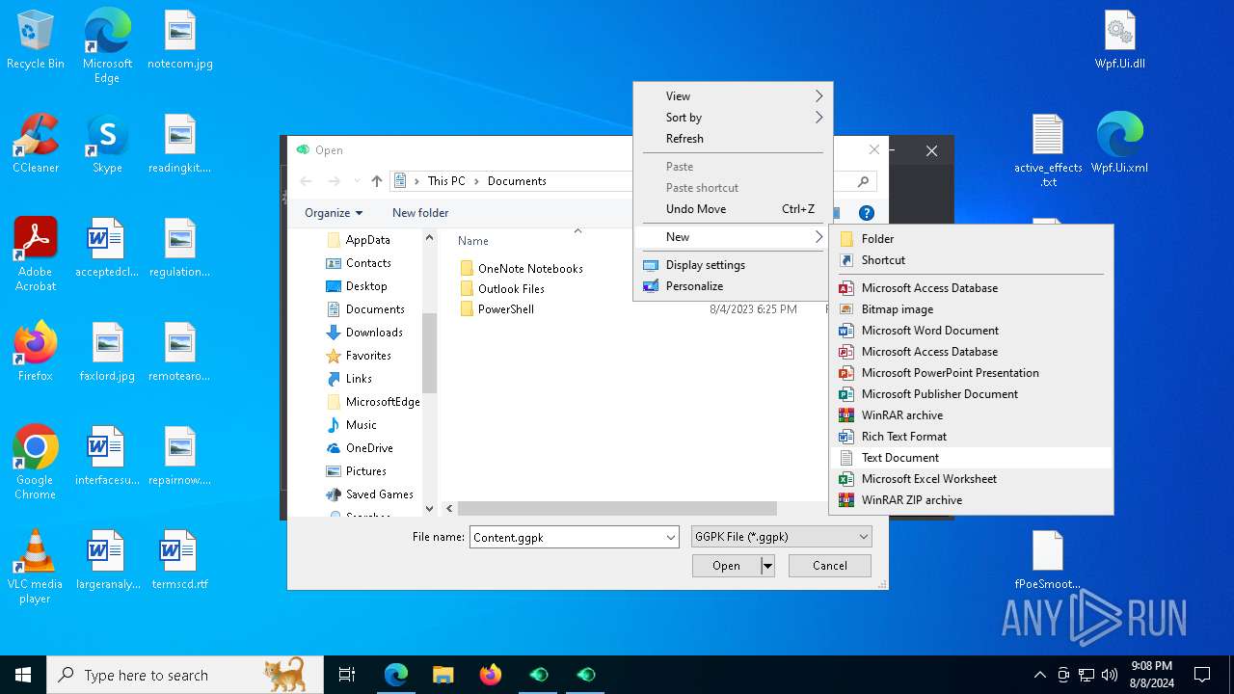Select faxlord.jpg desktop image
1234x694 pixels.
(107, 352)
